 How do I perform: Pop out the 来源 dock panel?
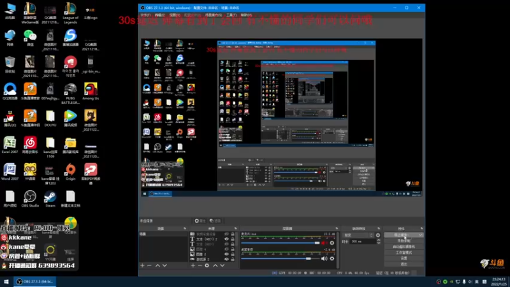235,228
